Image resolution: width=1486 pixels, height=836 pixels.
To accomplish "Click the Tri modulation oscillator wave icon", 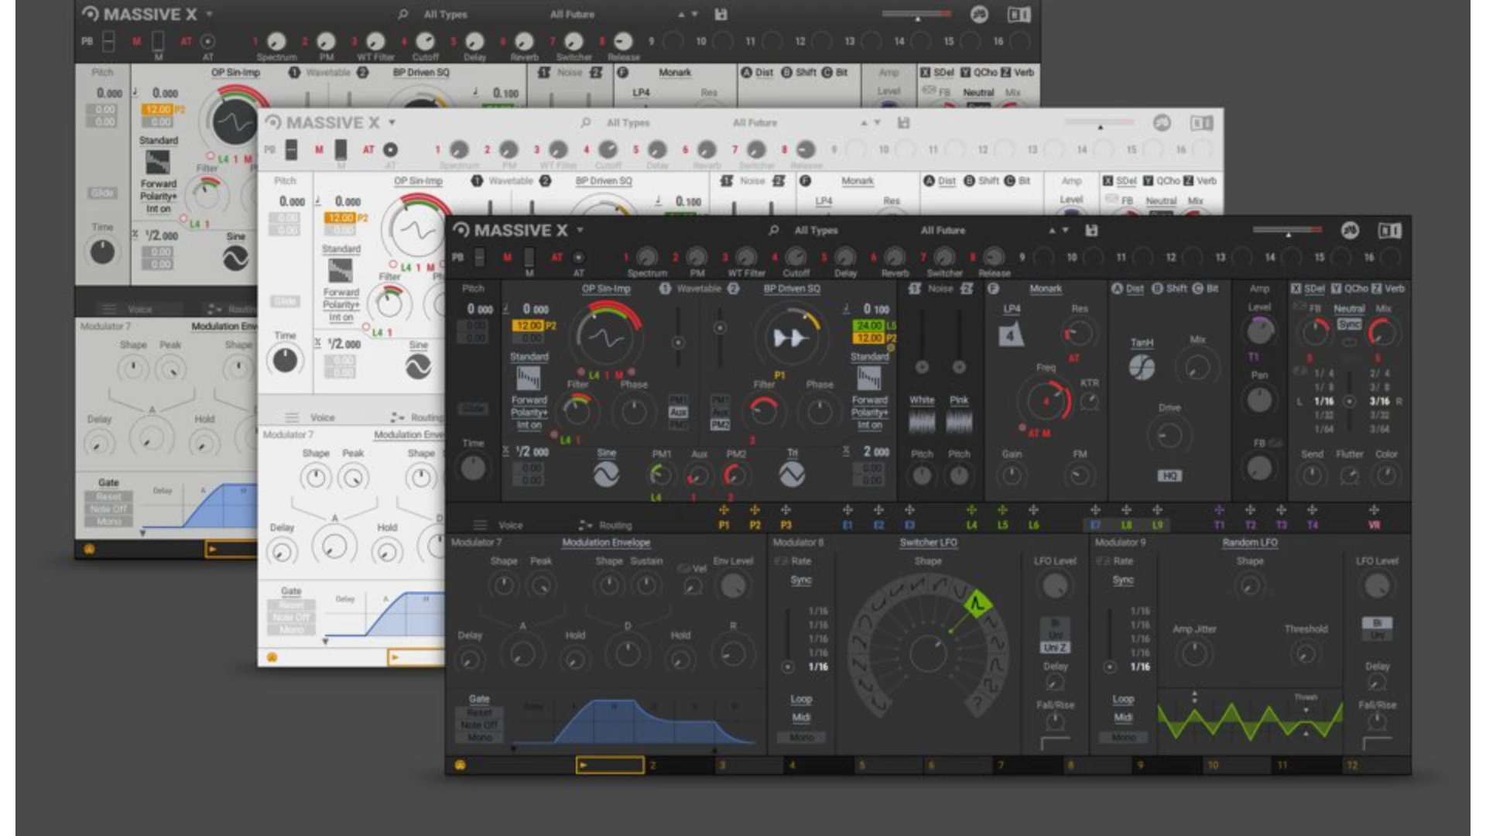I will click(x=792, y=474).
